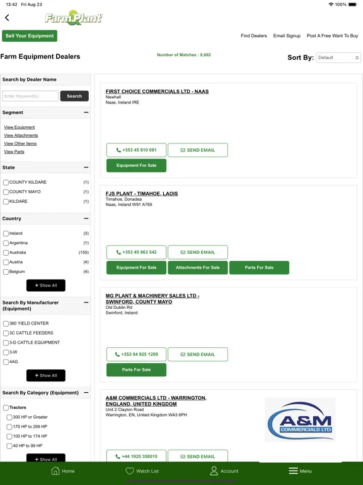This screenshot has width=363, height=485.
Task: Open View Other Items link
Action: point(20,143)
